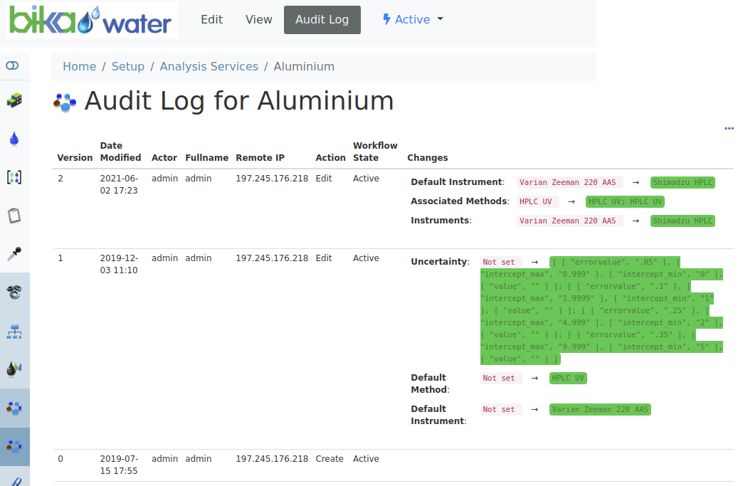Viewport: 743px width, 486px height.
Task: Open the ellipsis options menu above the table
Action: 729,128
